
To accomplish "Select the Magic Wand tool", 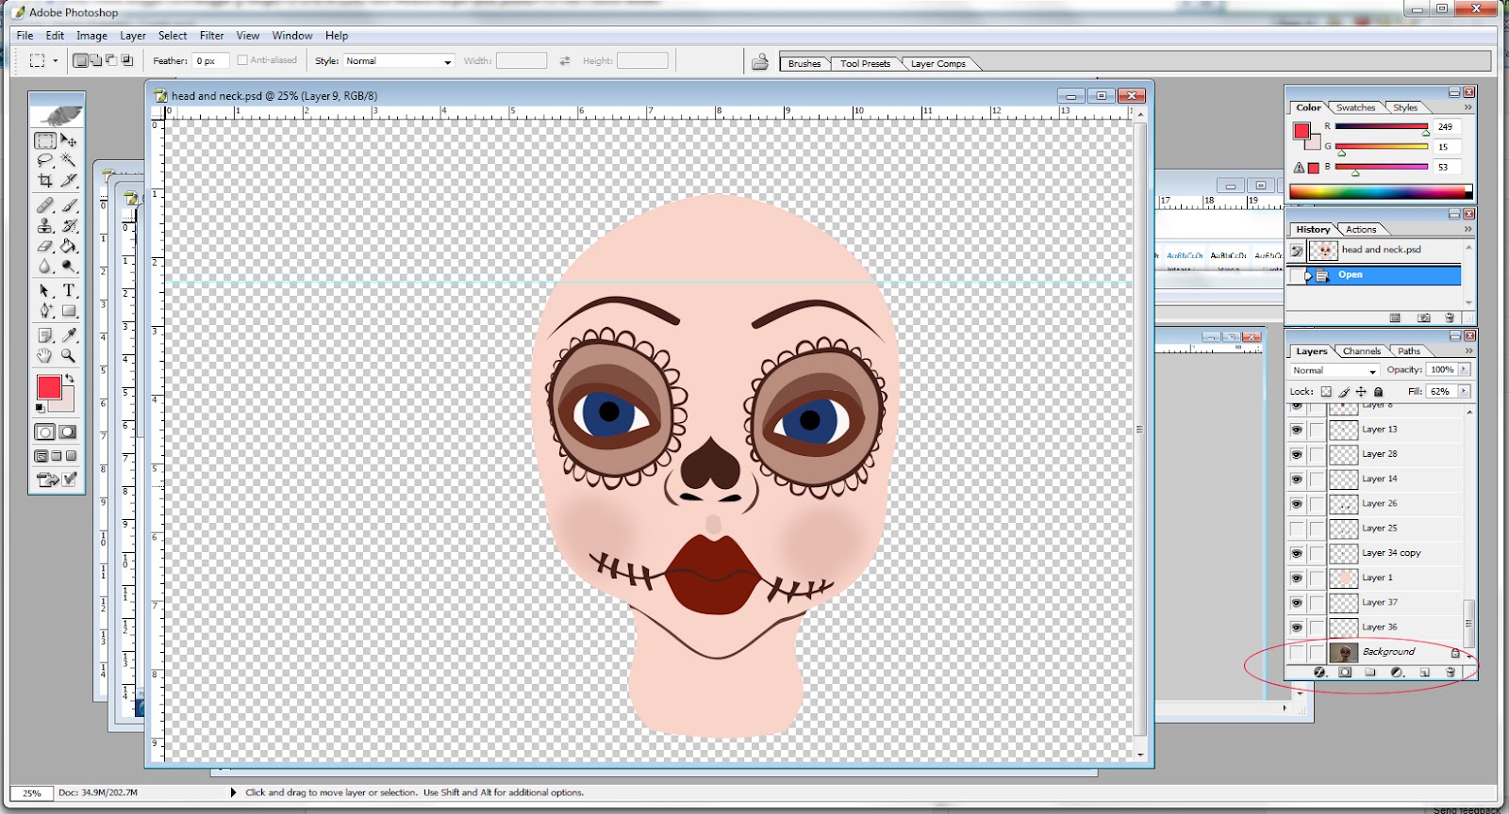I will (69, 160).
